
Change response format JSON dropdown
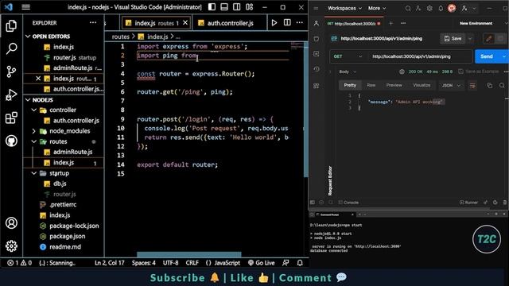point(451,85)
